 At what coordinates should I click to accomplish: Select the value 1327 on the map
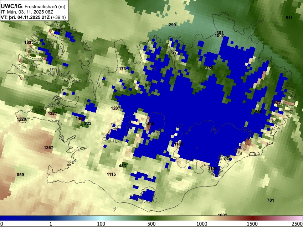[52, 114]
